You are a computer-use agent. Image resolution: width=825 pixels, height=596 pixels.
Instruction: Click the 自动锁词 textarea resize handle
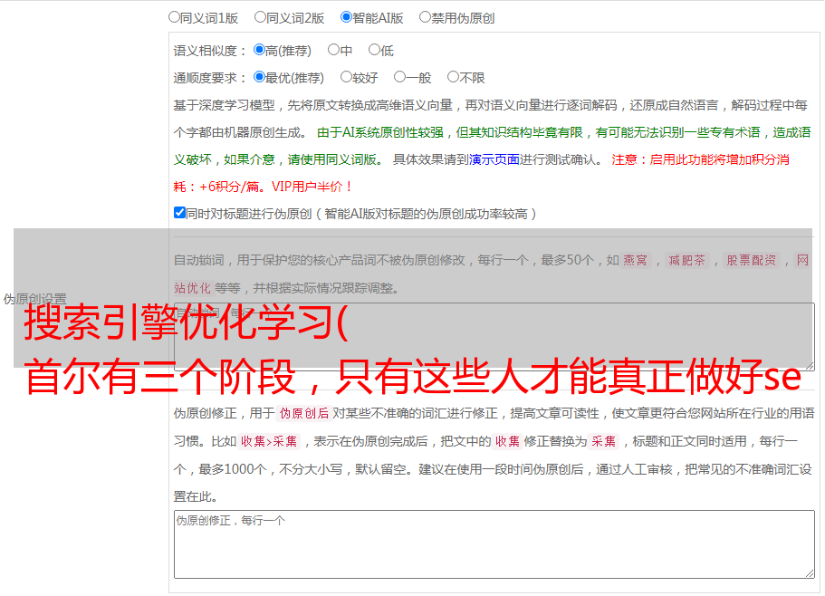(x=810, y=366)
